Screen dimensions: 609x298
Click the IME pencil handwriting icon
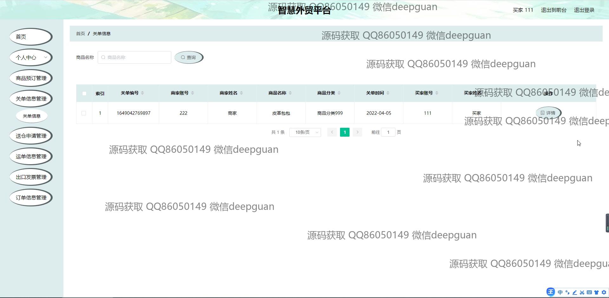point(574,292)
